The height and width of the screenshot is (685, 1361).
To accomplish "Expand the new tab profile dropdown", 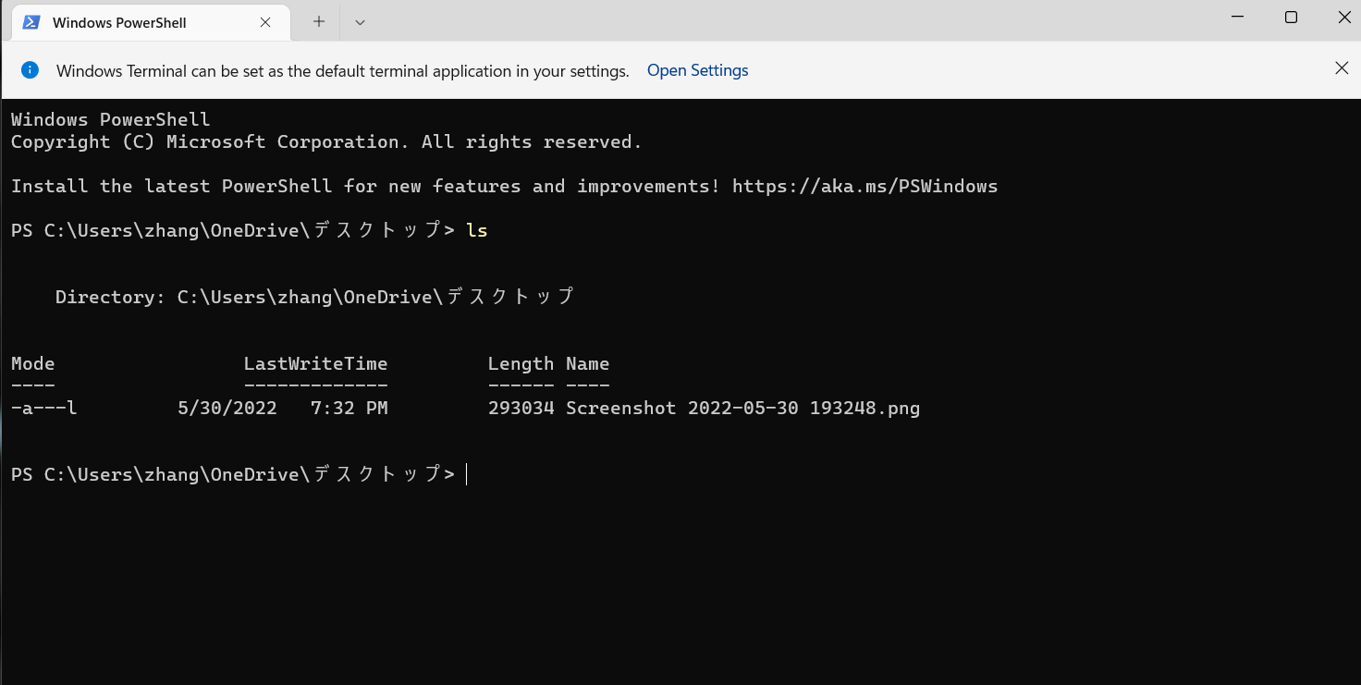I will pos(360,22).
